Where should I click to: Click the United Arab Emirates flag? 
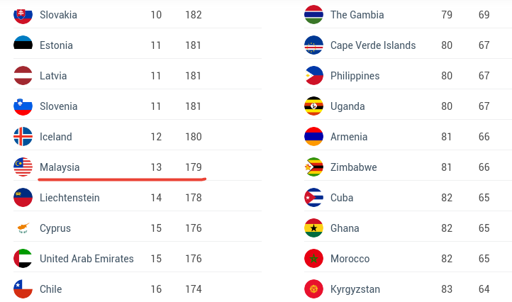pyautogui.click(x=23, y=258)
